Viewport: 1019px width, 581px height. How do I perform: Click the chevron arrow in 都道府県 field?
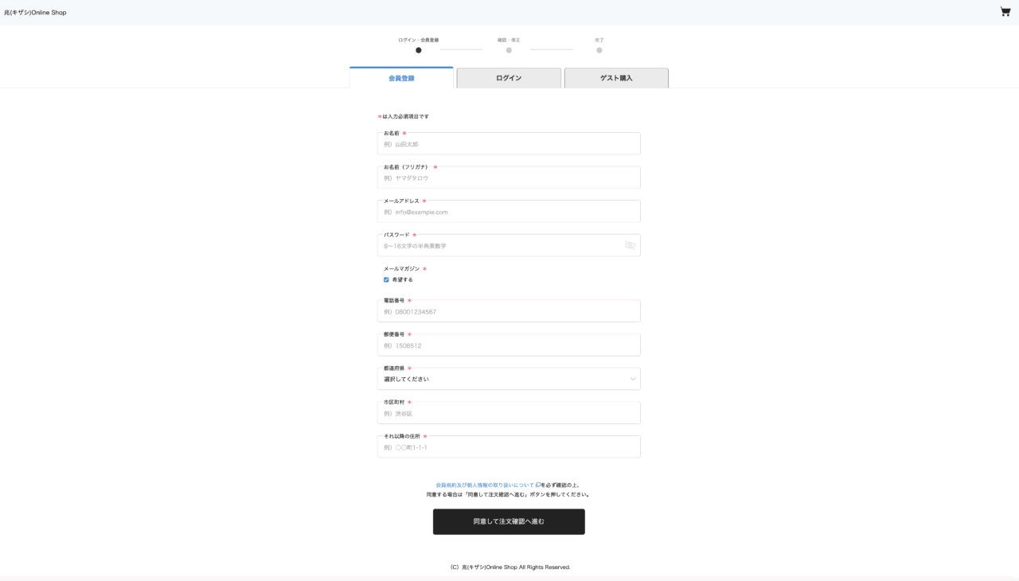tap(633, 379)
